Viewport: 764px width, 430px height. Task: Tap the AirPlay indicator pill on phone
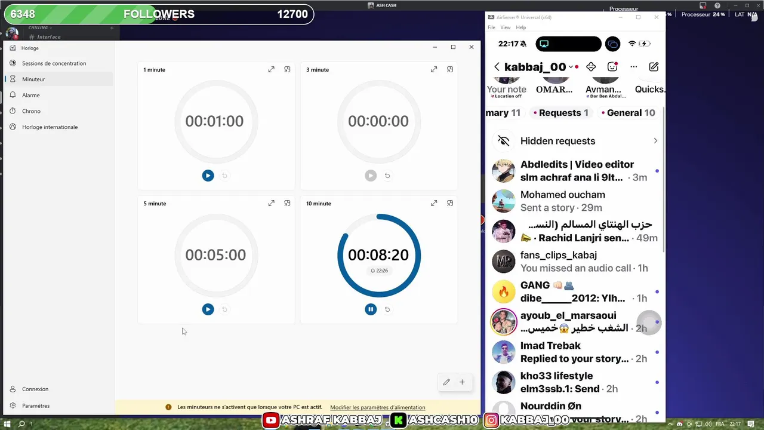pyautogui.click(x=569, y=44)
